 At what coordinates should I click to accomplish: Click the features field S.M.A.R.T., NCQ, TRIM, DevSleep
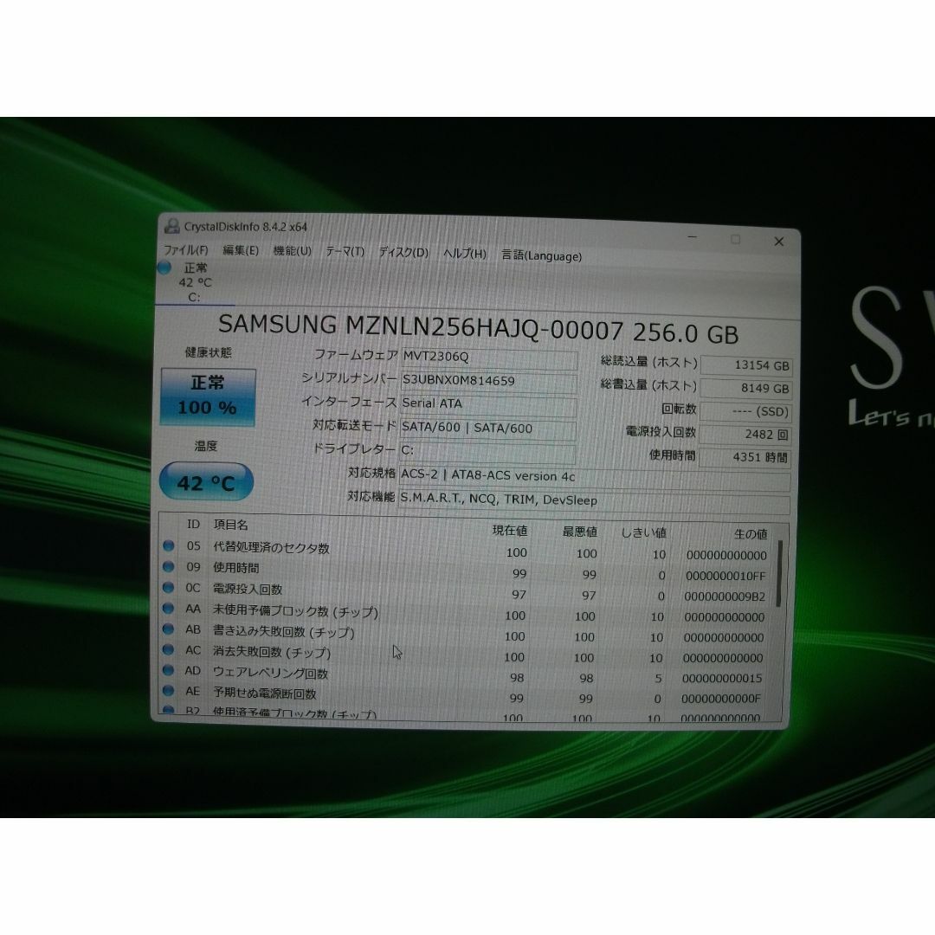pos(594,501)
